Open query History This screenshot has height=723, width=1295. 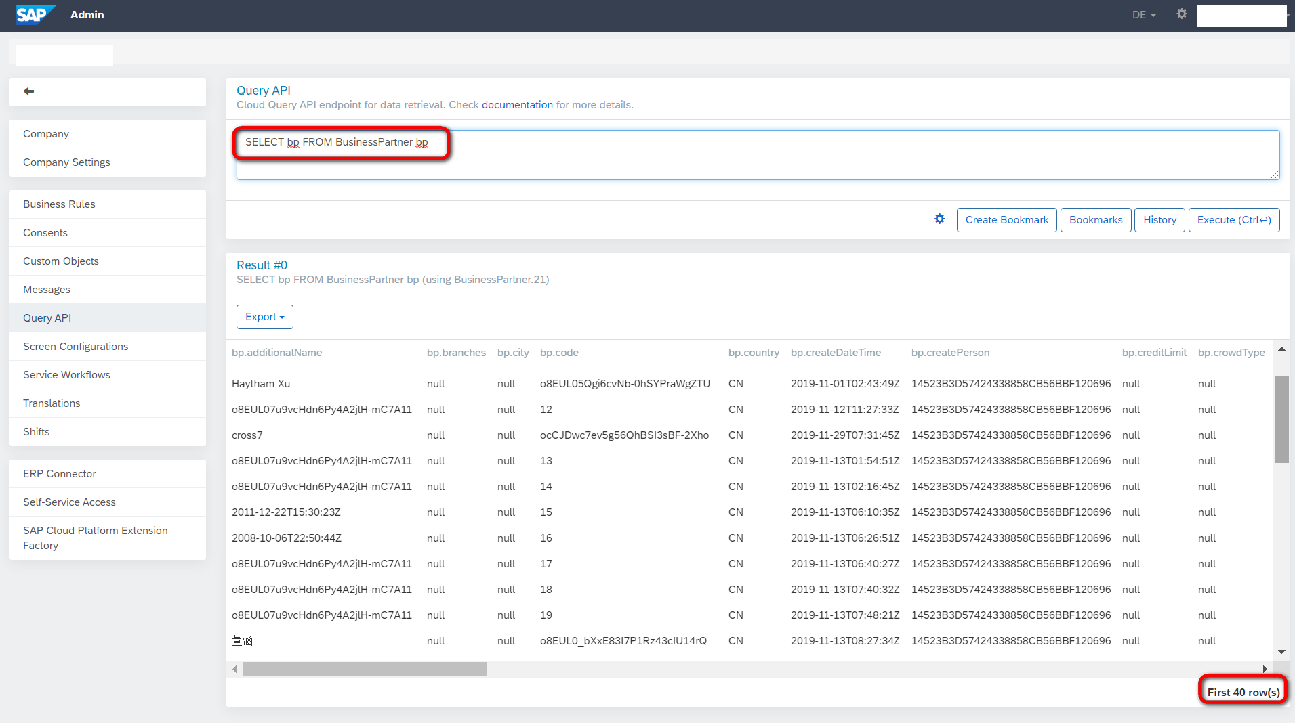tap(1159, 220)
